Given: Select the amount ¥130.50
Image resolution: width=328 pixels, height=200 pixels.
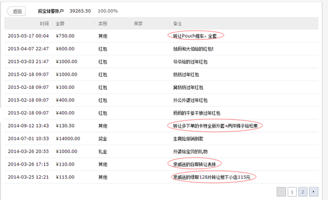Looking at the screenshot, I should pos(65,125).
